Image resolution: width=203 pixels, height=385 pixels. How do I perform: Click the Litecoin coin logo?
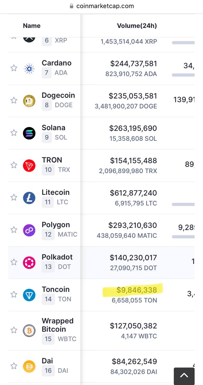click(29, 198)
